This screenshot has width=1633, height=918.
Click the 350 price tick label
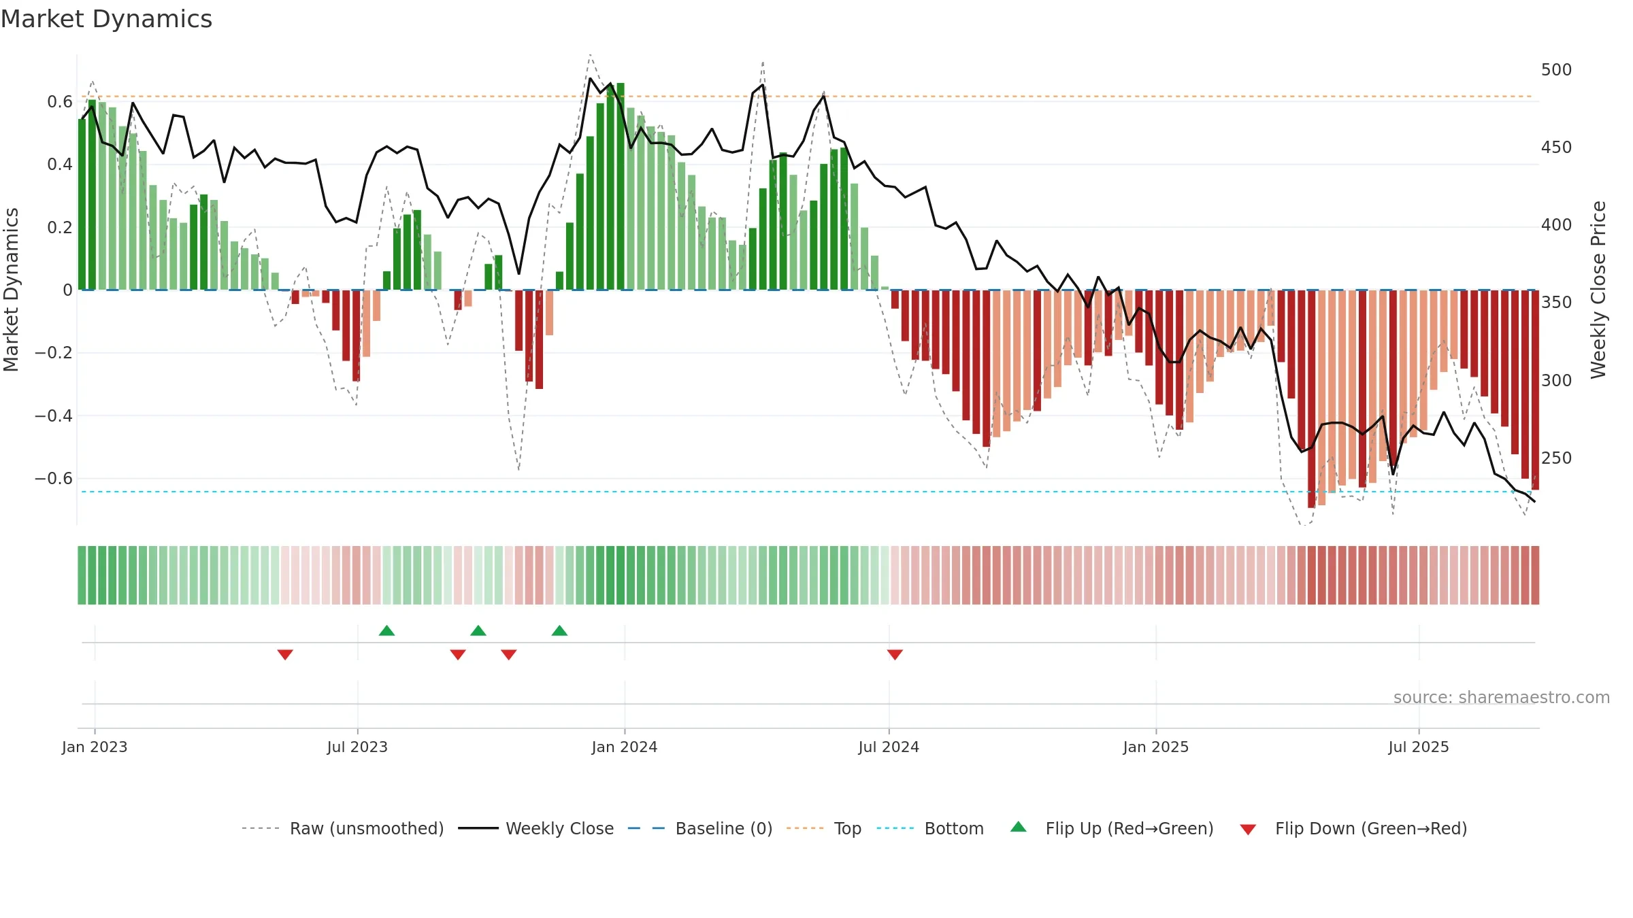coord(1556,303)
